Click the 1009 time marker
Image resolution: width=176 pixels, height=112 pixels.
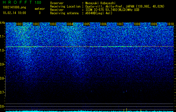(154, 24)
